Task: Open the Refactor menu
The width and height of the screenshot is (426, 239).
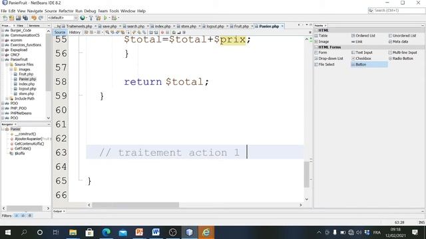Action: point(66,11)
